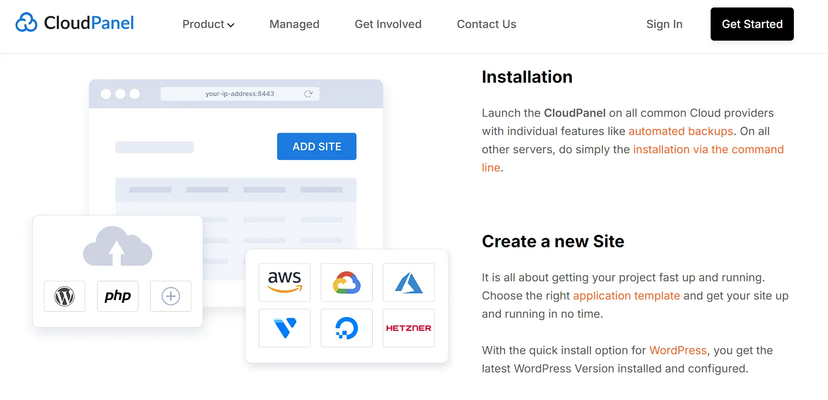Click the Create a new Site heading

[x=553, y=242]
